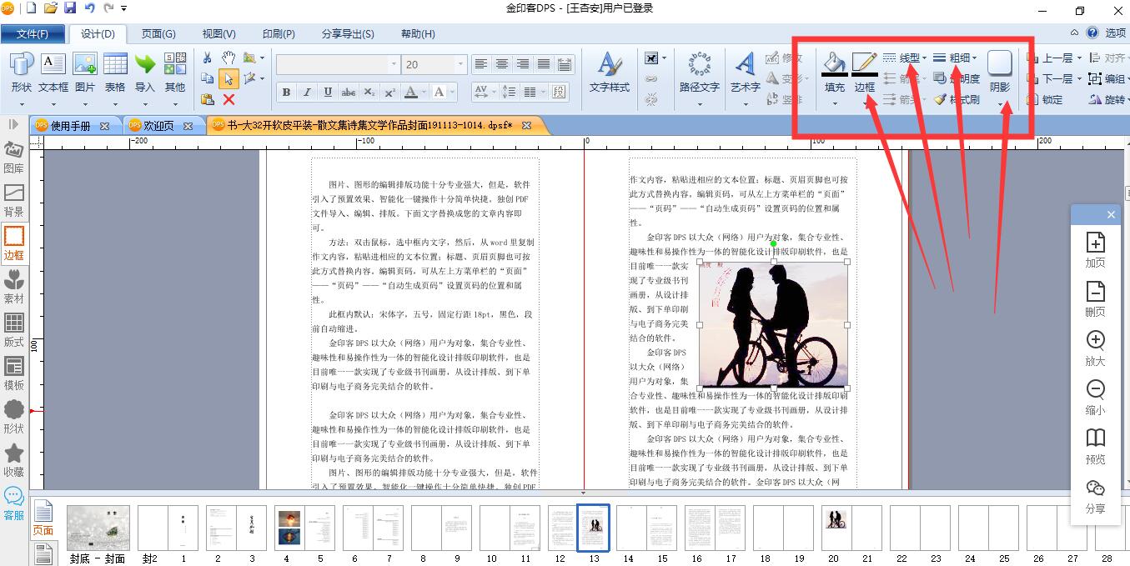The image size is (1130, 566).
Task: Toggle underline formatting
Action: pos(328,92)
